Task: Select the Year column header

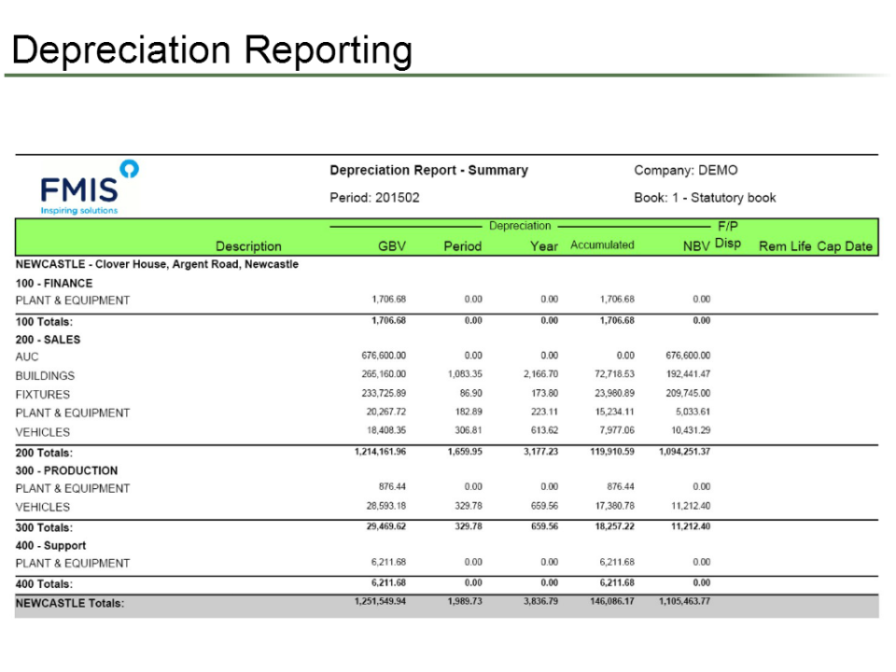Action: (x=544, y=245)
